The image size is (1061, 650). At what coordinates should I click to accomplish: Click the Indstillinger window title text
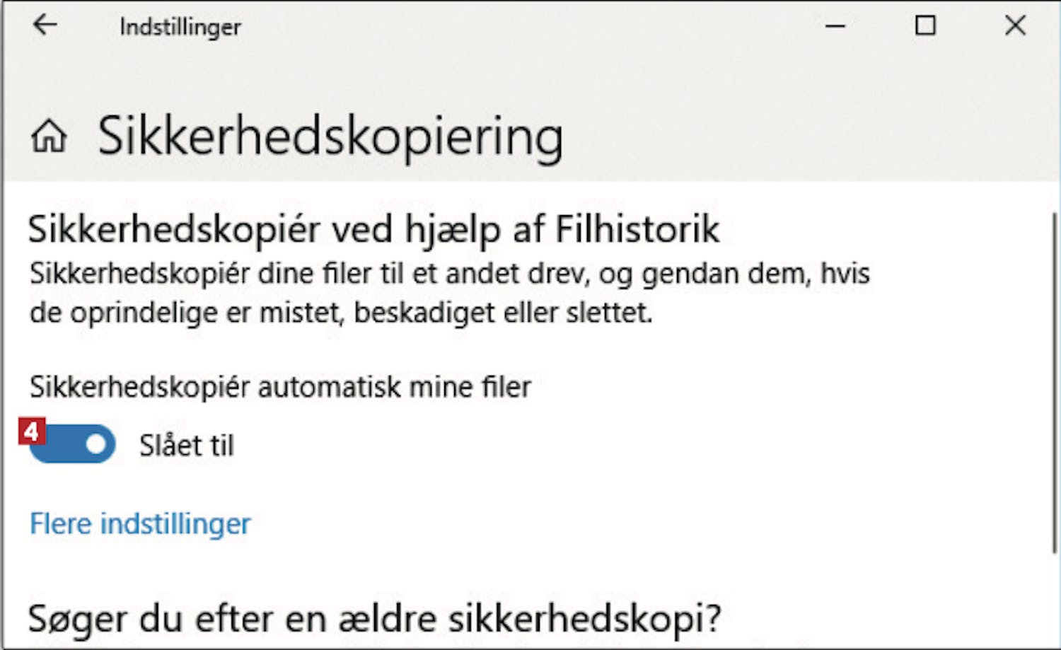(x=180, y=27)
